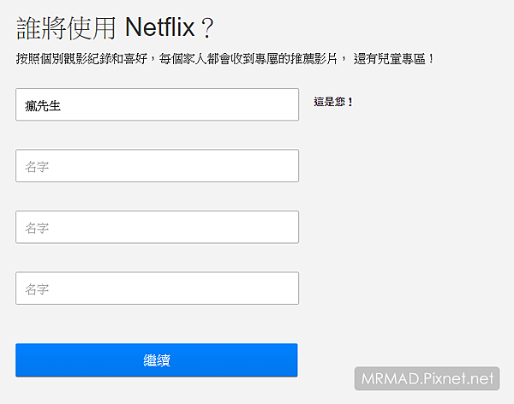Screen dimensions: 514x404
Task: Click 名字 placeholder in the second field
Action: click(x=37, y=167)
